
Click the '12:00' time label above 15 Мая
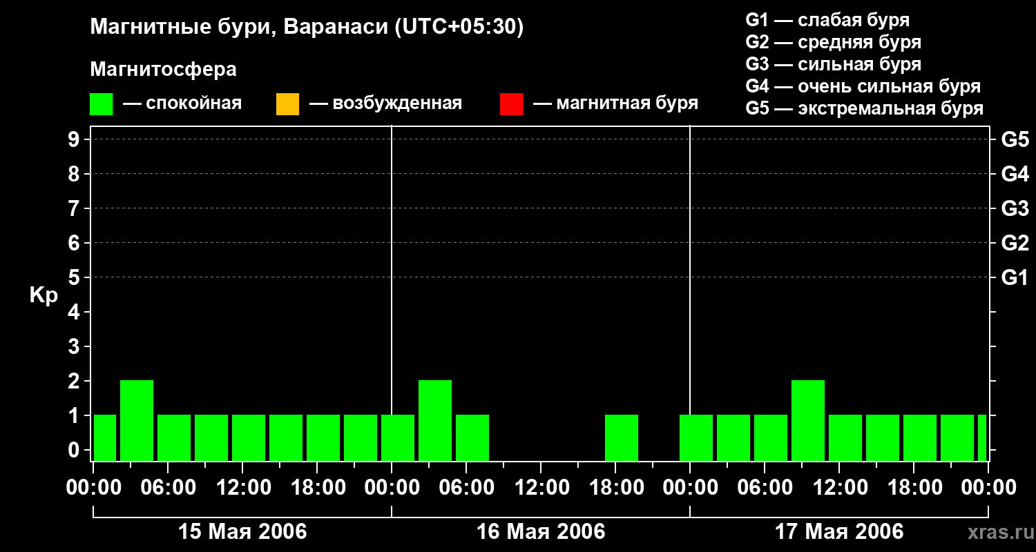(242, 488)
